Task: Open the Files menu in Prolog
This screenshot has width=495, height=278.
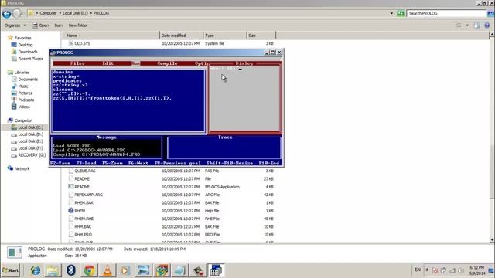Action: pyautogui.click(x=77, y=63)
